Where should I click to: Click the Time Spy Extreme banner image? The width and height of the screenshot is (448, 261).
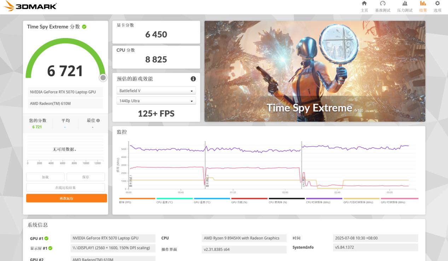click(315, 71)
